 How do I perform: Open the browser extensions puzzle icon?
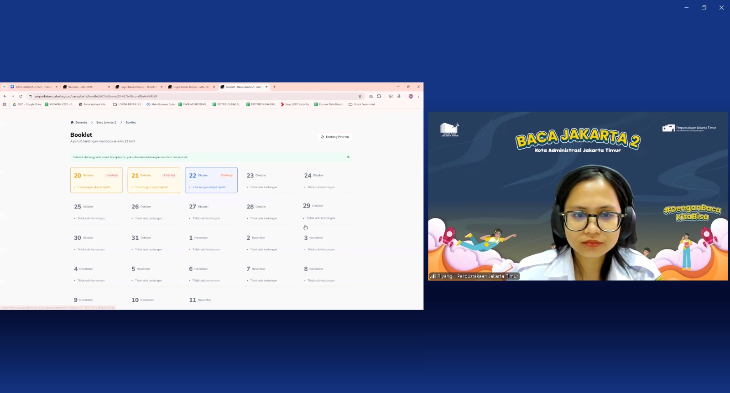coord(379,96)
